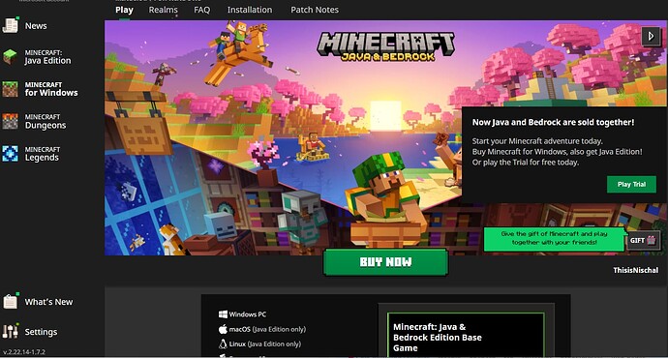Click the Minecraft Java & Bedrock logo
The image size is (668, 358).
(386, 46)
